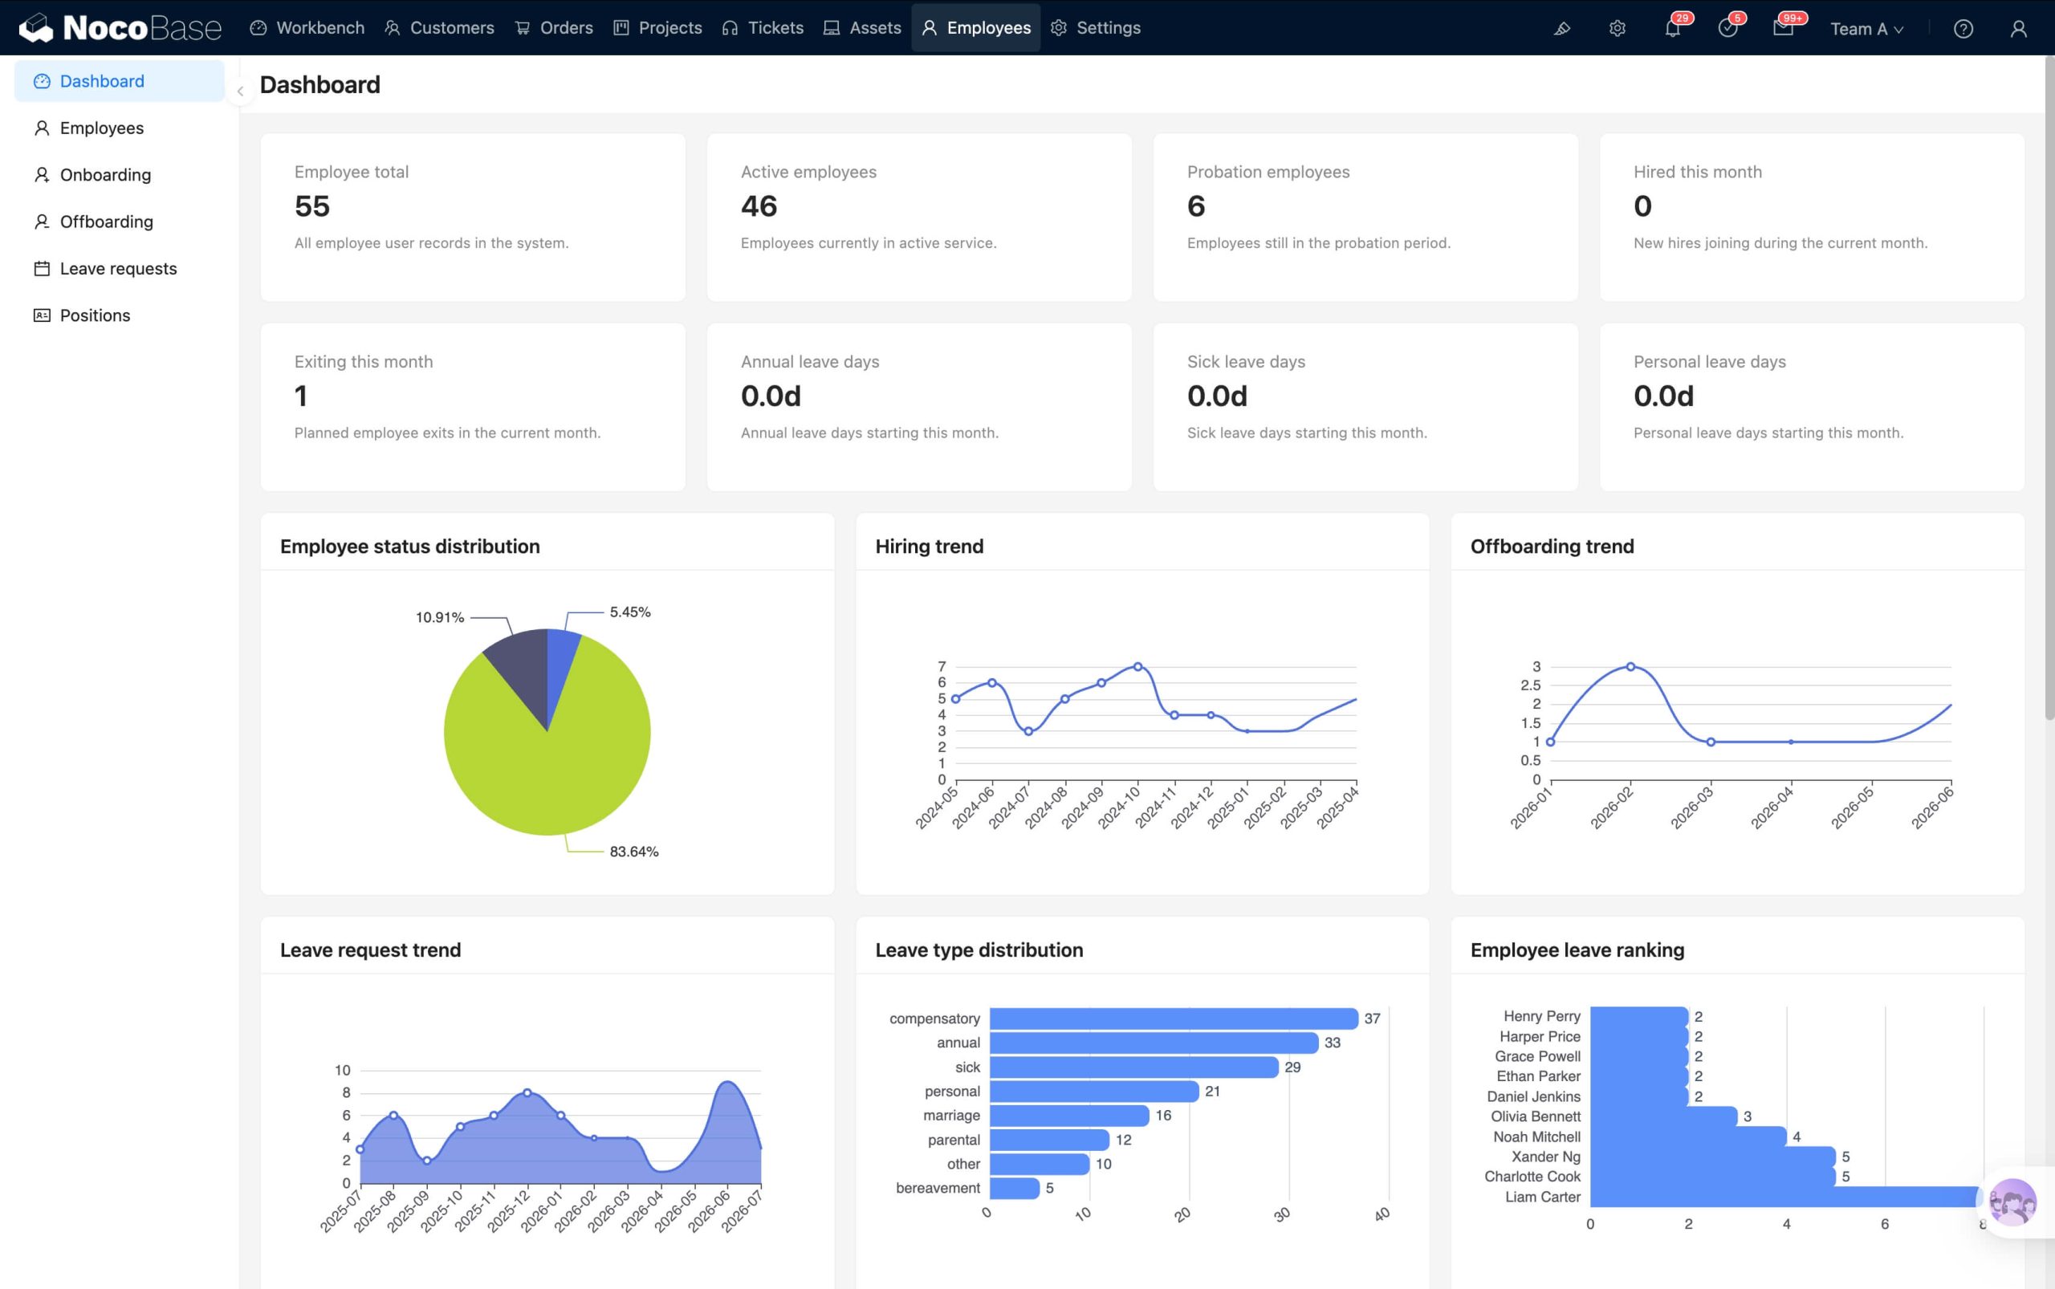
Task: Open the plugin settings gear icon
Action: click(x=1617, y=29)
